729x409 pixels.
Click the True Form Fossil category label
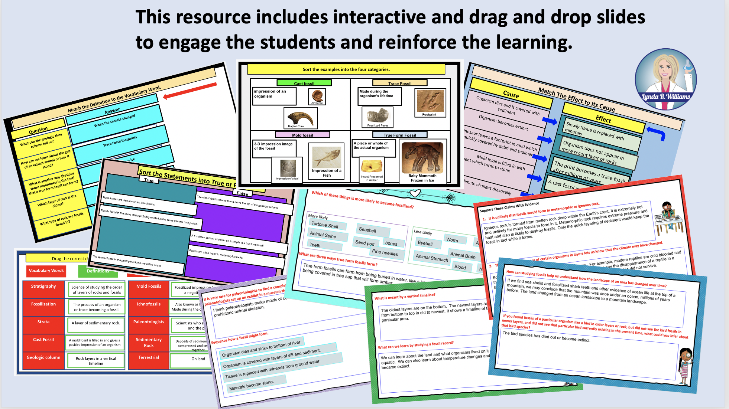(400, 135)
